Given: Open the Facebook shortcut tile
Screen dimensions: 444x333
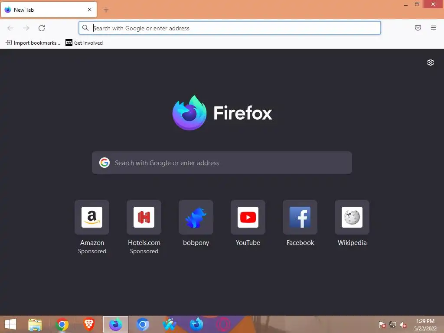Looking at the screenshot, I should pos(300,217).
